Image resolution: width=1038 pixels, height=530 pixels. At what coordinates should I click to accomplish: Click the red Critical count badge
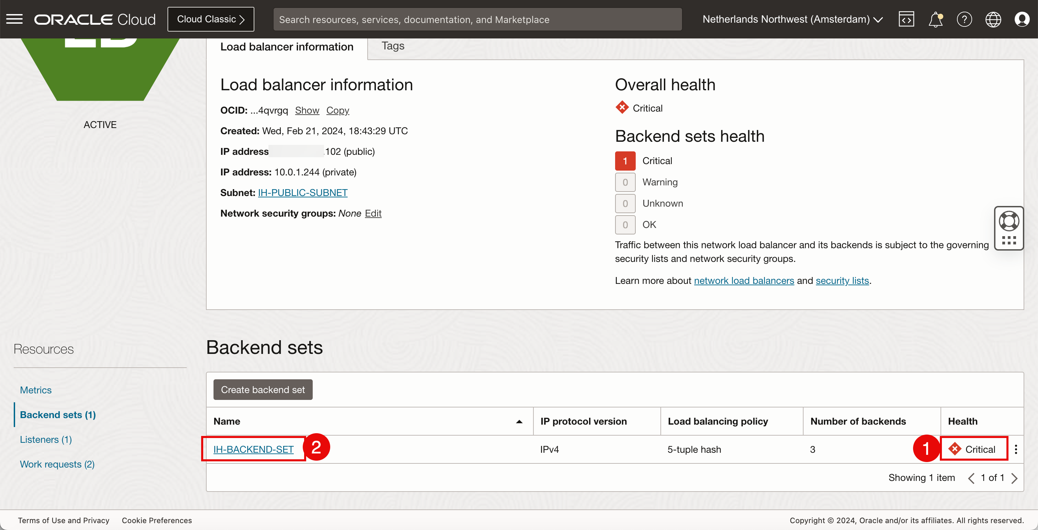[625, 161]
